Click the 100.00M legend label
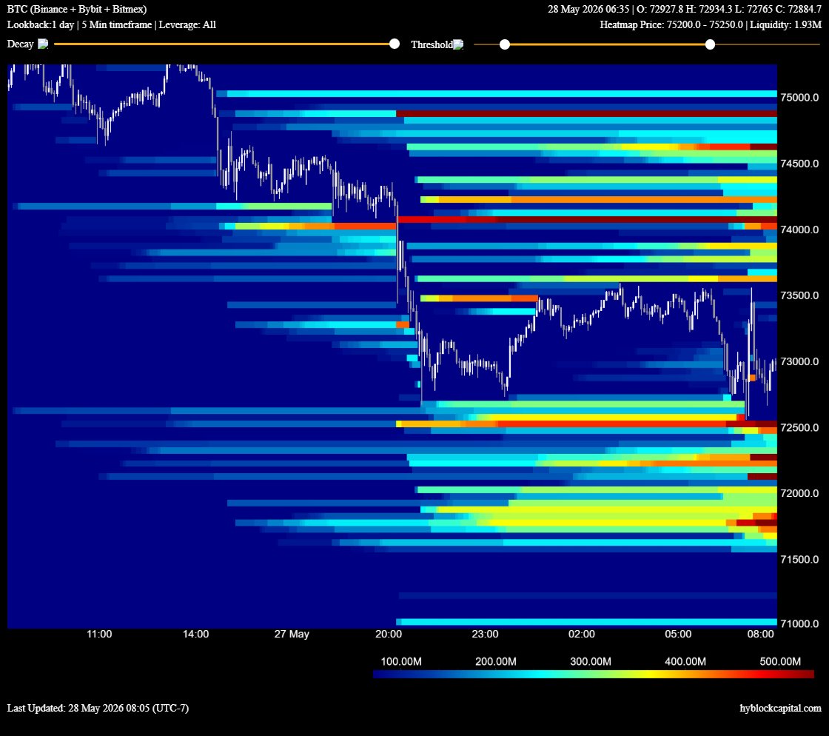The height and width of the screenshot is (736, 829). click(x=401, y=661)
